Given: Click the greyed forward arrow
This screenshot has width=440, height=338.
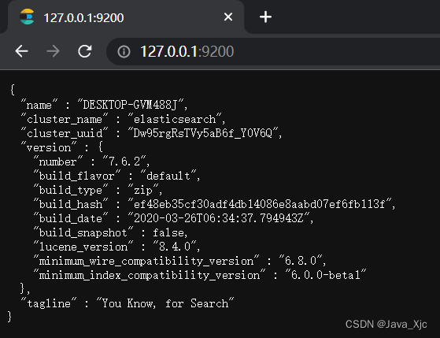Looking at the screenshot, I should tap(53, 51).
